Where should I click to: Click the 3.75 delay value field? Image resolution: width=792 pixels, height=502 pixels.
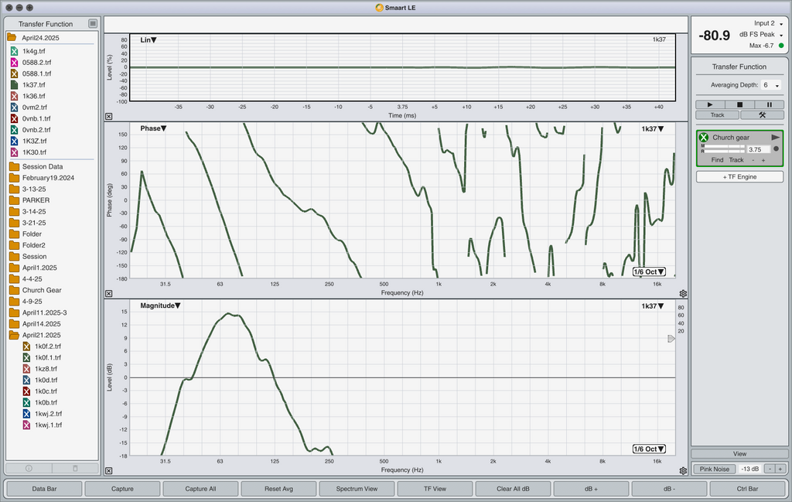click(759, 149)
